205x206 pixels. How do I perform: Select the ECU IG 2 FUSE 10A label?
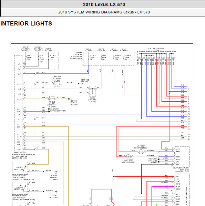[x=42, y=58]
